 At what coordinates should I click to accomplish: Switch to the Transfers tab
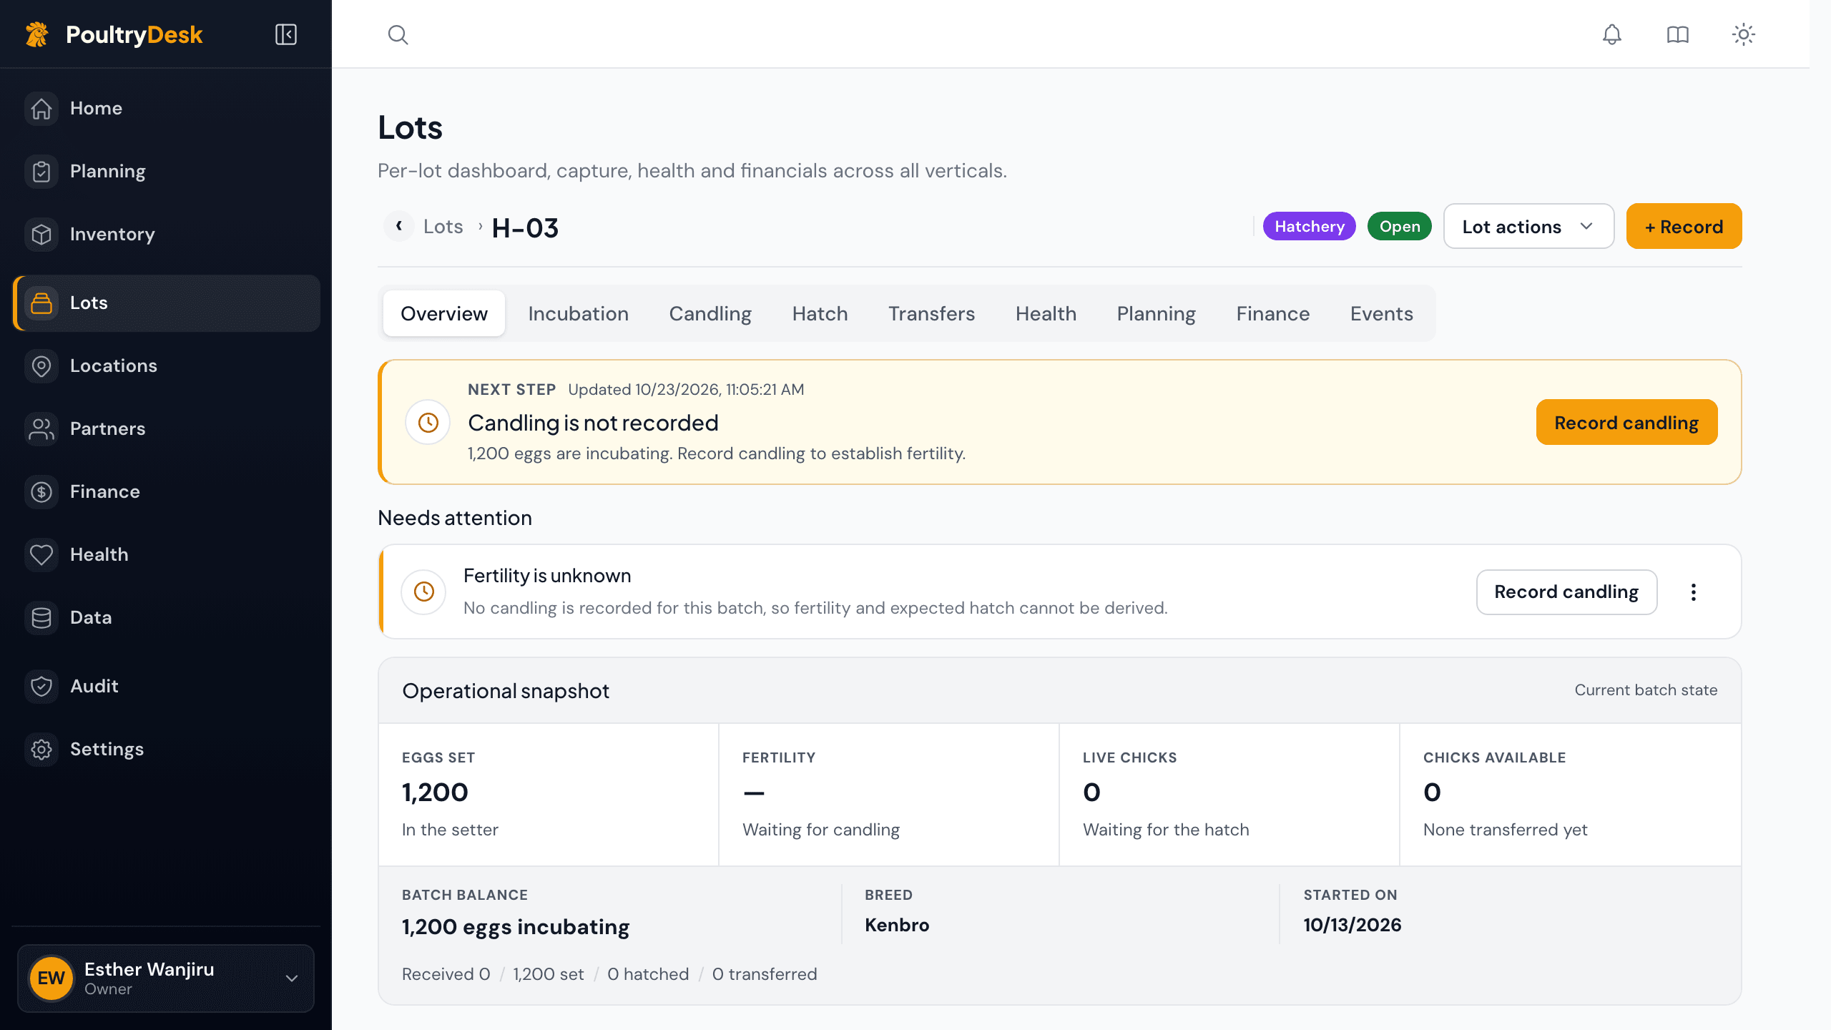931,313
